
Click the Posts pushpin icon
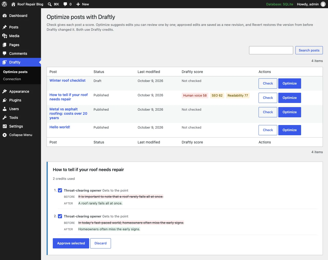pyautogui.click(x=5, y=27)
